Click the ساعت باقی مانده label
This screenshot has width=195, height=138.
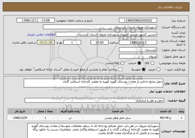pos(24,43)
